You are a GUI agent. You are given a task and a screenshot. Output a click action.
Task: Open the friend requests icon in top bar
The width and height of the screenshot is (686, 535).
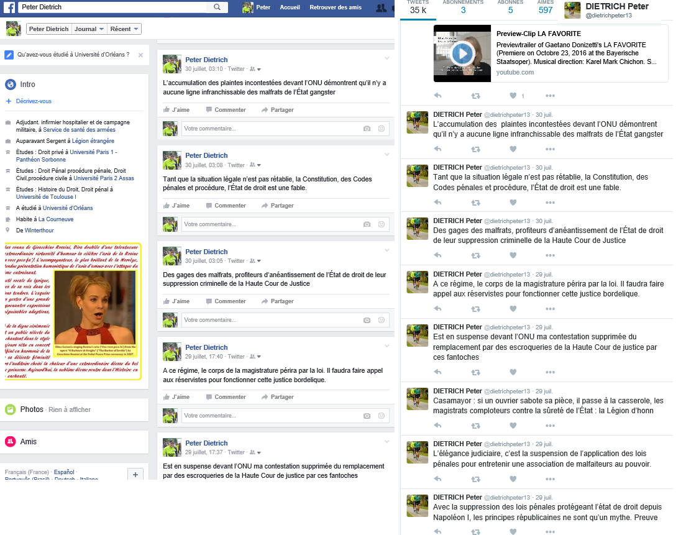[381, 7]
